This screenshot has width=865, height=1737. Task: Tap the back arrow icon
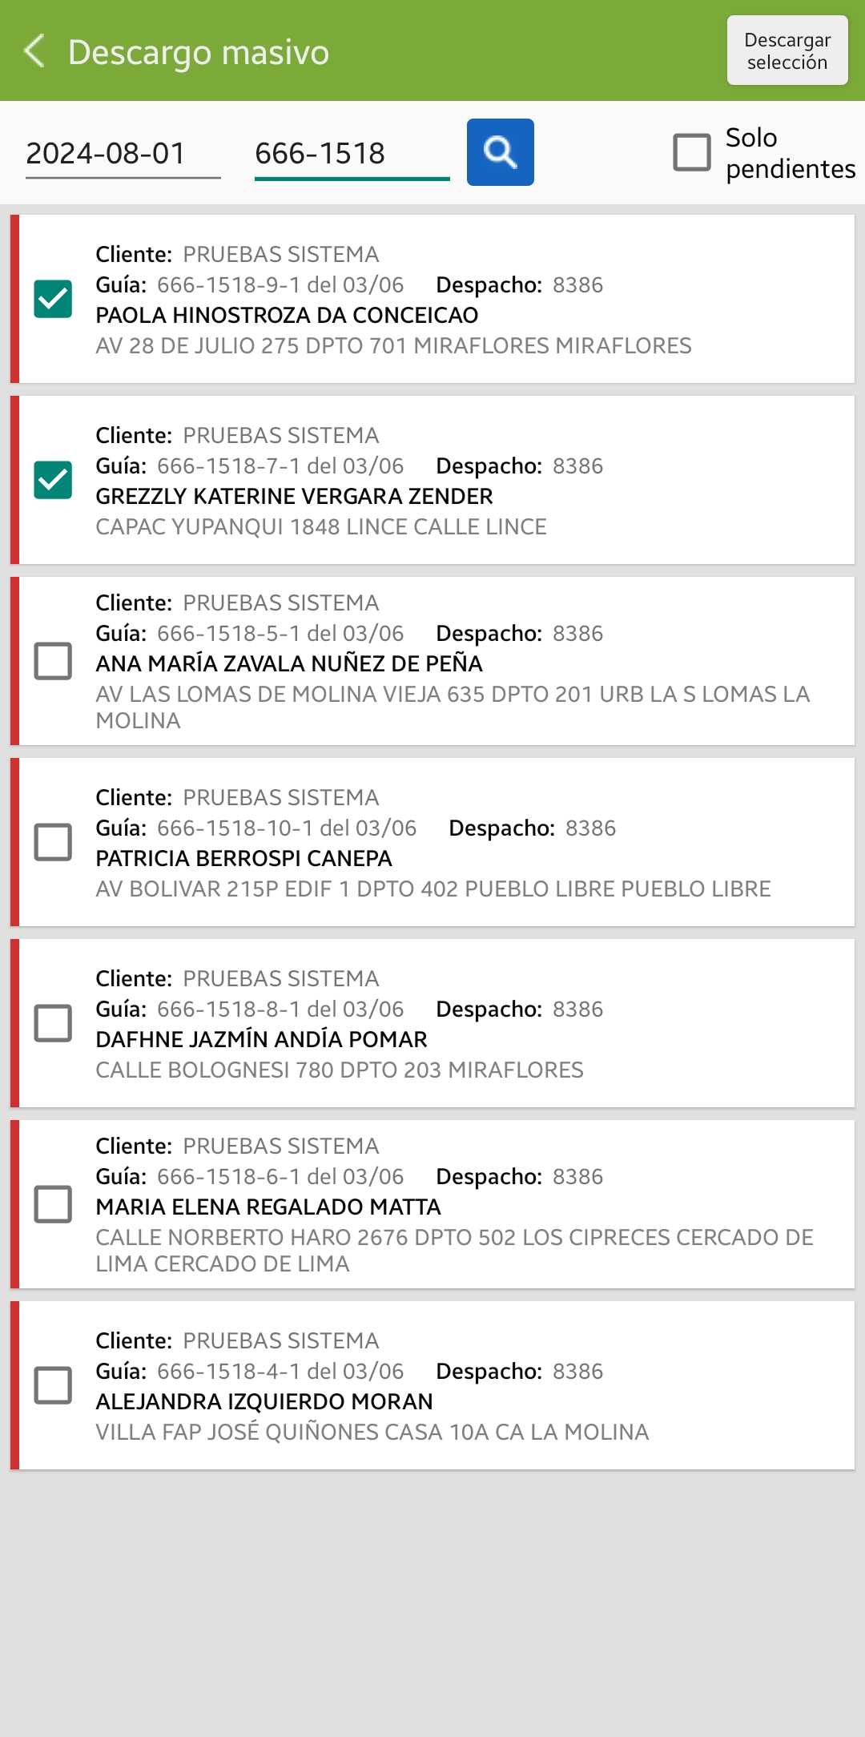(34, 51)
